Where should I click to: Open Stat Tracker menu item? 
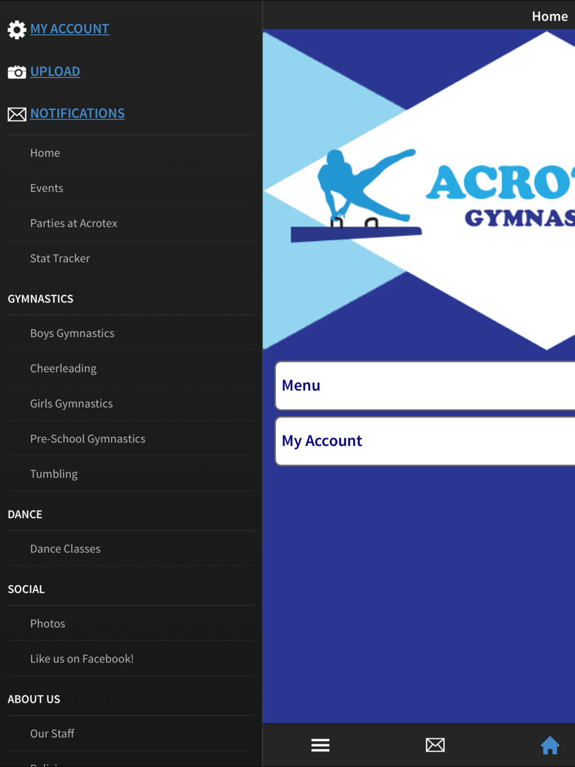pyautogui.click(x=131, y=258)
